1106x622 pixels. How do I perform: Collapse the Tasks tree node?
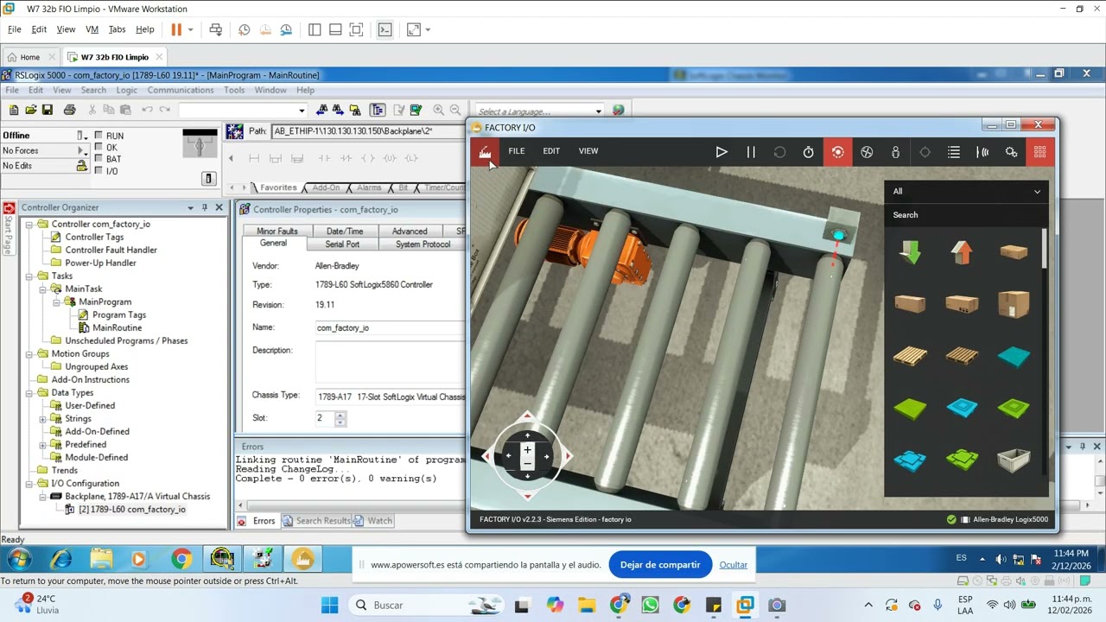pyautogui.click(x=29, y=276)
